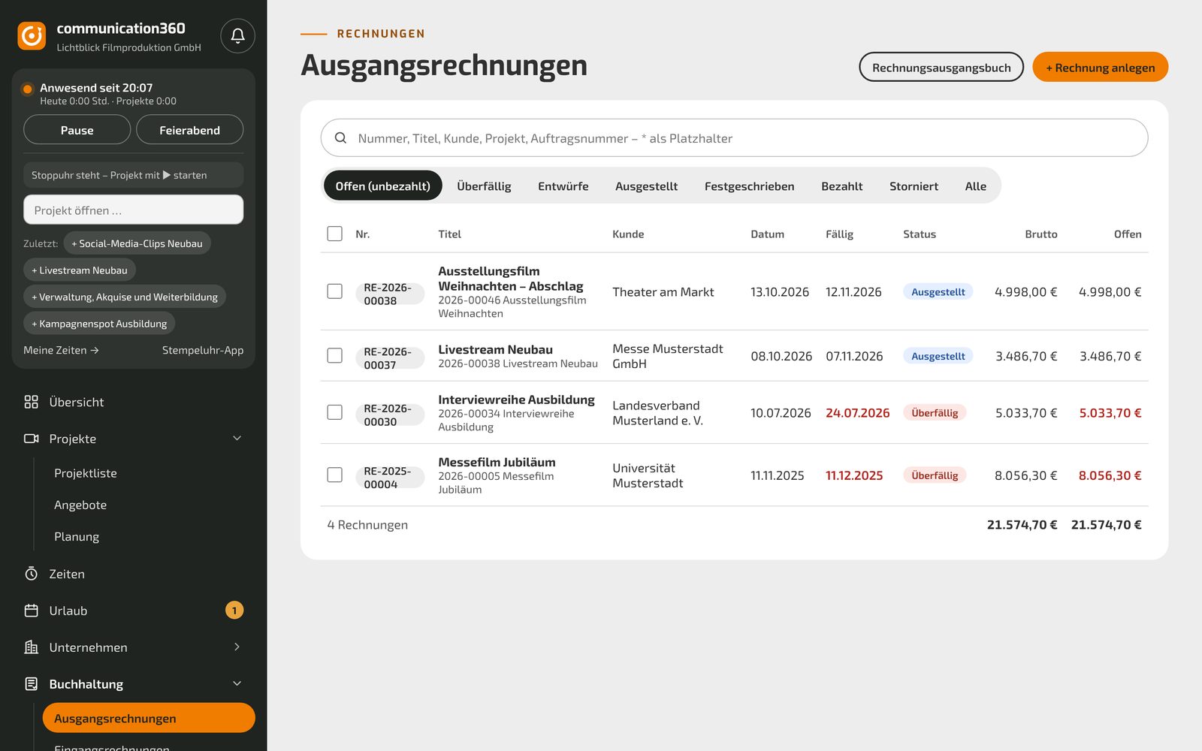The height and width of the screenshot is (751, 1202).
Task: Check invoice RE-2026-00030
Action: pyautogui.click(x=335, y=412)
